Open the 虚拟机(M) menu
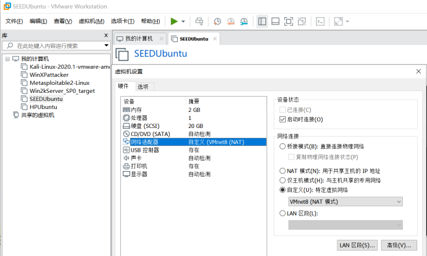 click(91, 21)
